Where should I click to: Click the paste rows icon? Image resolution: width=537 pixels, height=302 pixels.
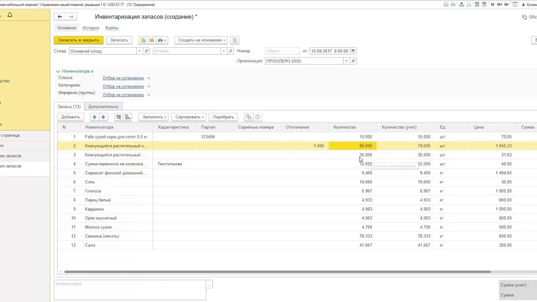coord(258,117)
